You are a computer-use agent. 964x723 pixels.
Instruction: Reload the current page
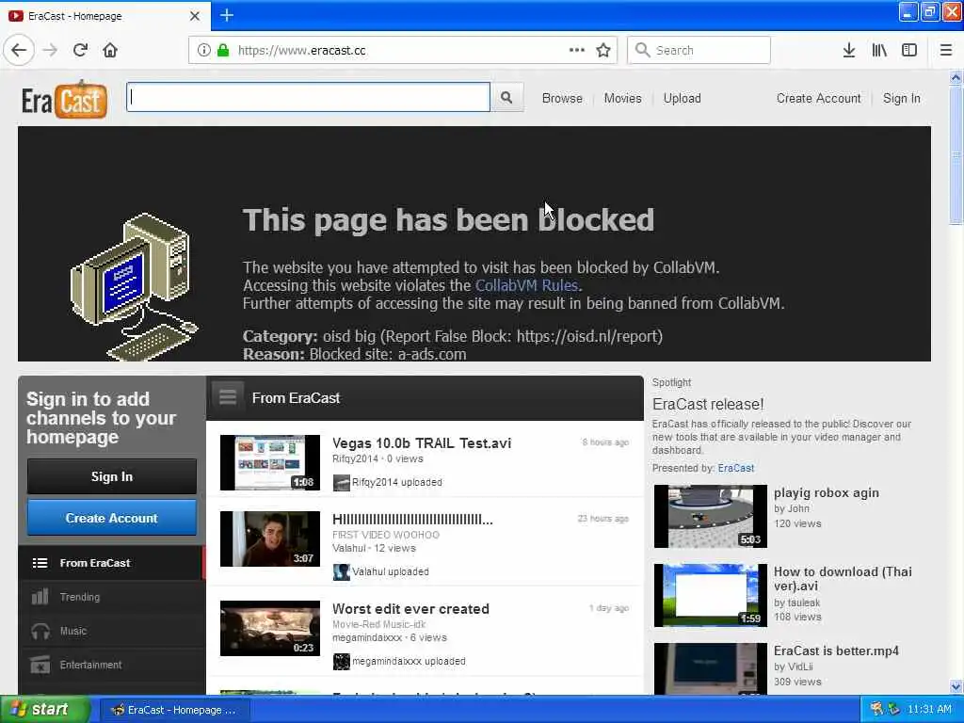(81, 50)
